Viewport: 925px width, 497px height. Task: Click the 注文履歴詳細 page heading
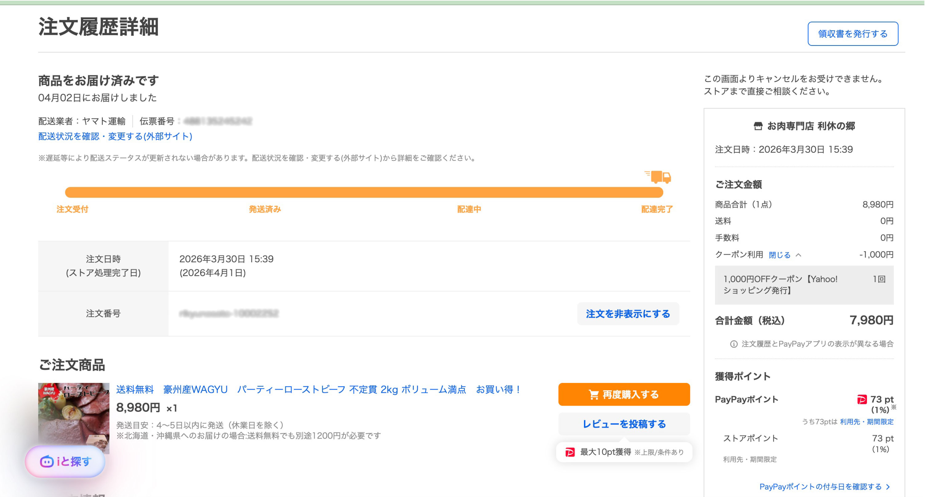98,27
